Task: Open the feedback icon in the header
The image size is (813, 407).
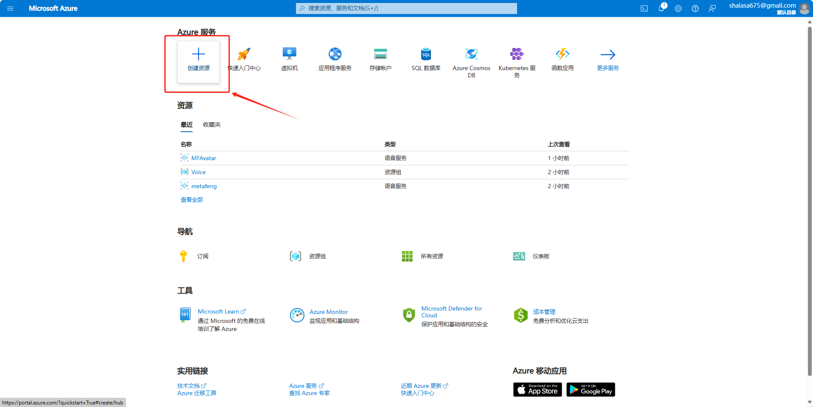Action: (712, 8)
